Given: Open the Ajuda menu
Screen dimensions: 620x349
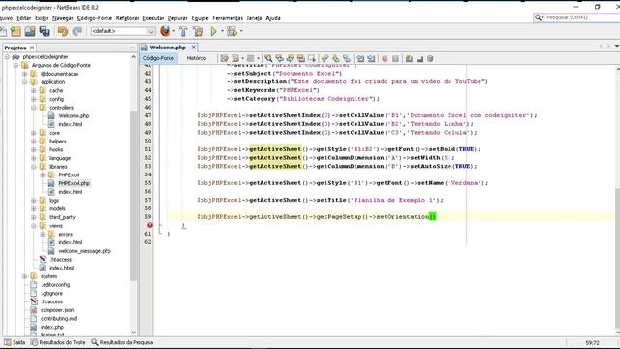Looking at the screenshot, I should (x=273, y=18).
